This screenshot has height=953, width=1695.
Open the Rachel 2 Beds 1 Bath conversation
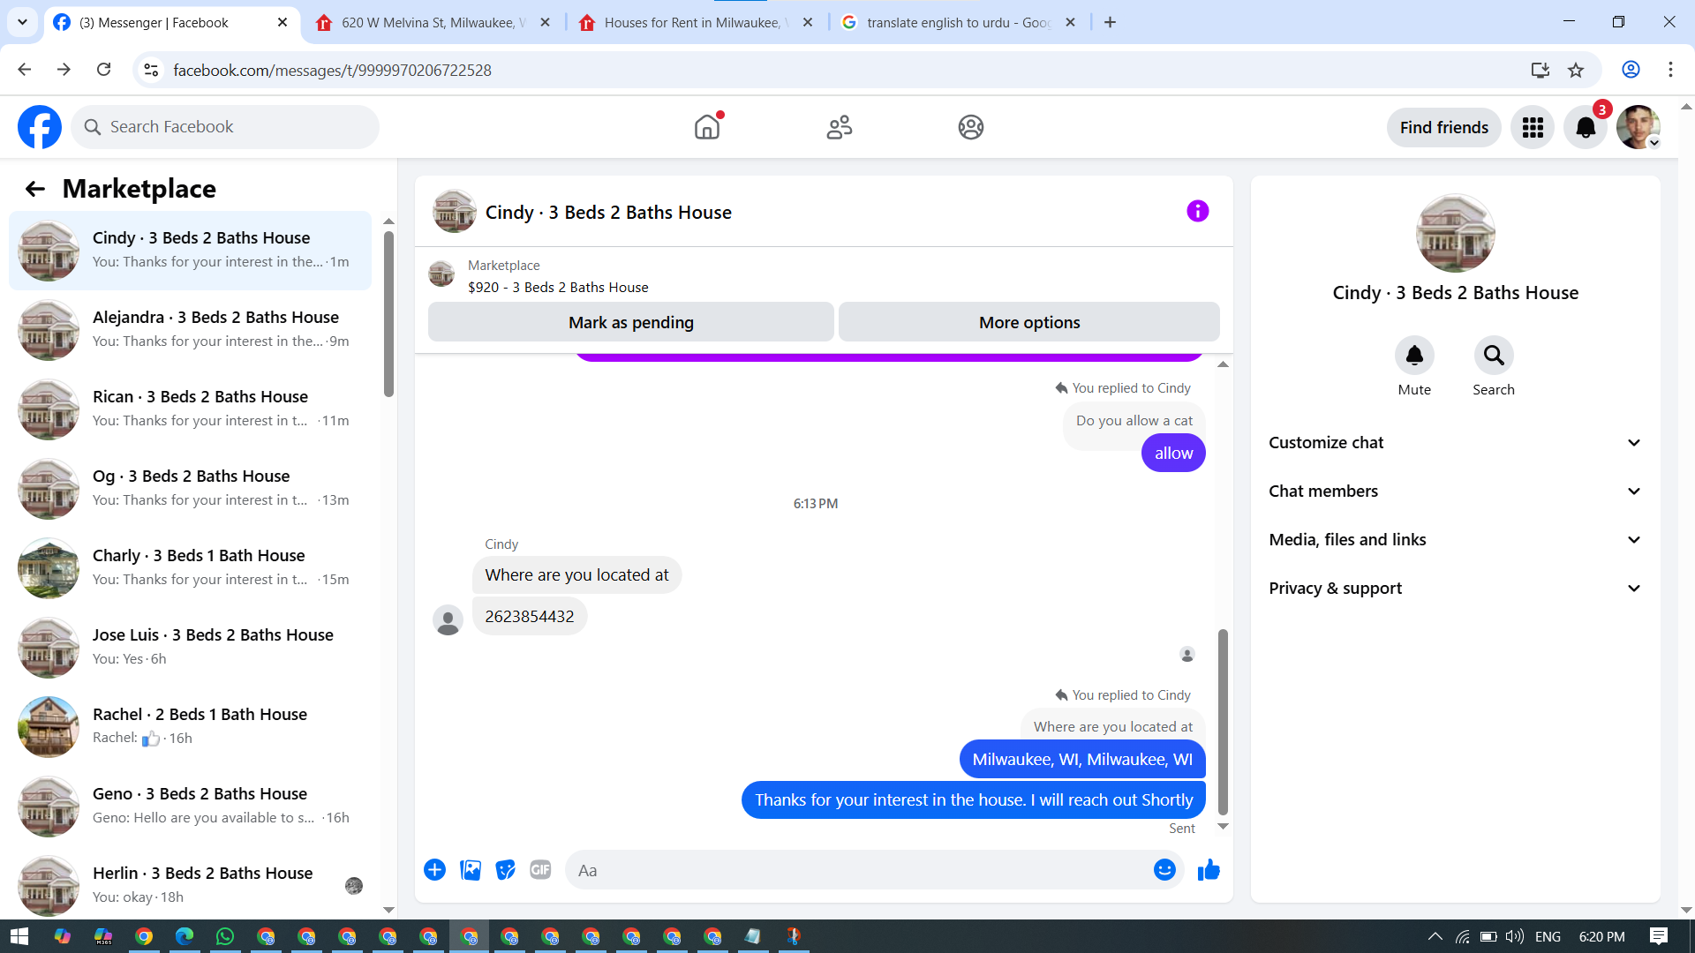coord(190,727)
